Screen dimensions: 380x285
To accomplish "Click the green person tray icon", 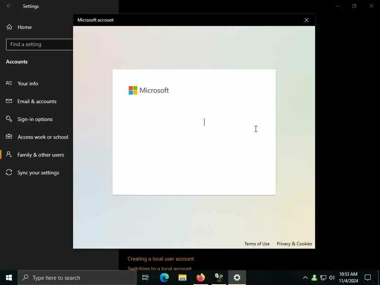I will click(314, 278).
